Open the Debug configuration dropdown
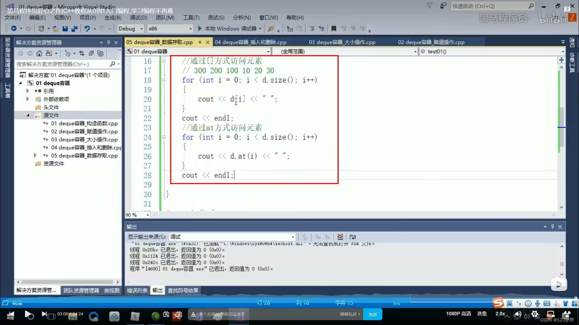 tap(141, 29)
